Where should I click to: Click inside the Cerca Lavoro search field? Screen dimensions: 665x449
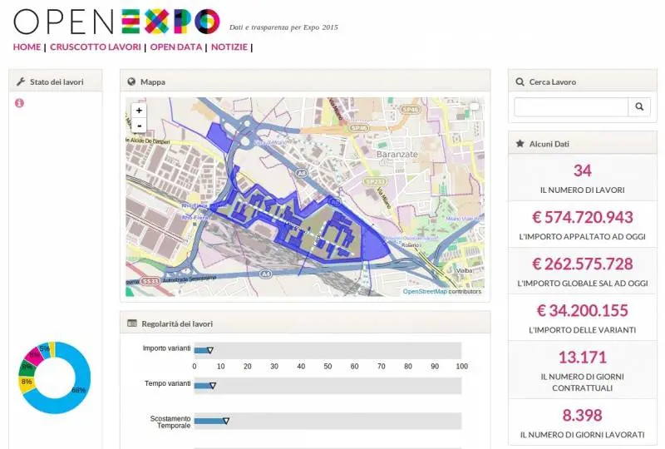(x=571, y=107)
